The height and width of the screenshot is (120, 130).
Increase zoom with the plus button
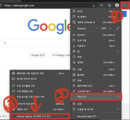click(110, 28)
